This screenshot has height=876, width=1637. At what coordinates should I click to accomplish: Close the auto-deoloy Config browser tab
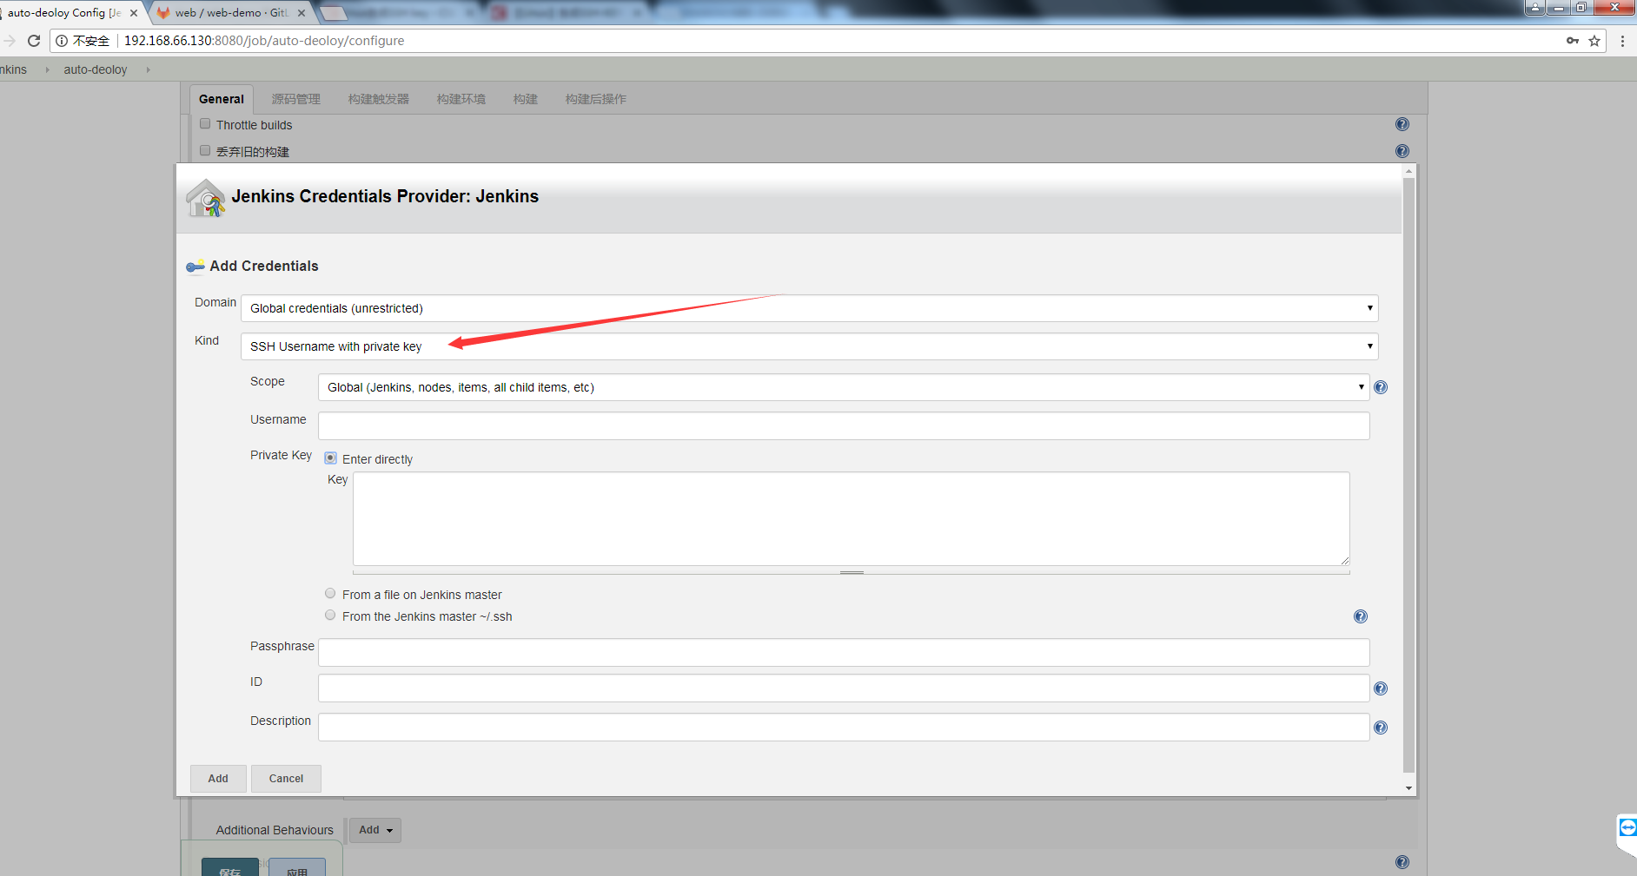pos(134,13)
